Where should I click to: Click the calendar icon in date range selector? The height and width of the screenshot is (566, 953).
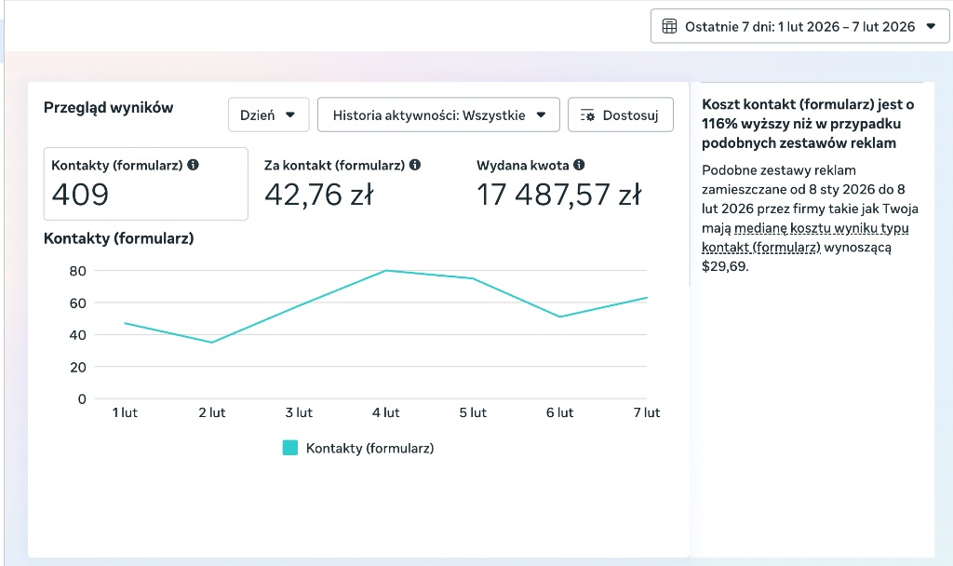click(x=669, y=26)
